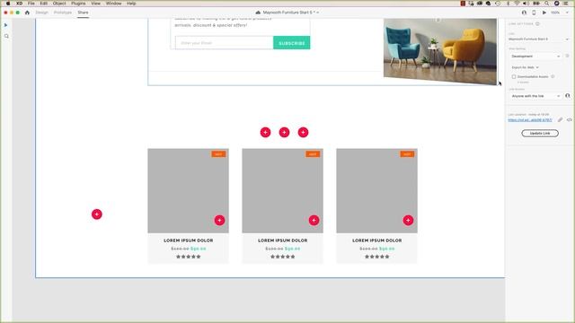This screenshot has height=323, width=575.
Task: Open the volume control in menu bar
Action: [x=526, y=4]
